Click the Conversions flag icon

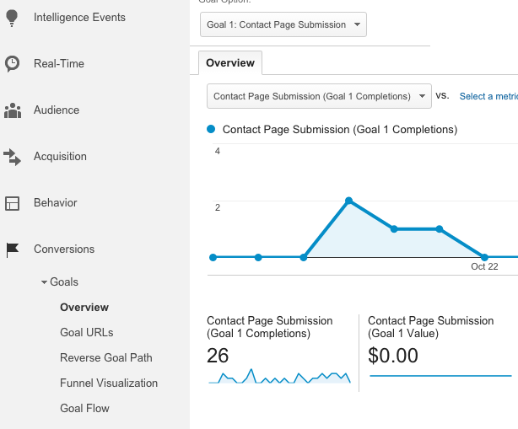pyautogui.click(x=13, y=249)
